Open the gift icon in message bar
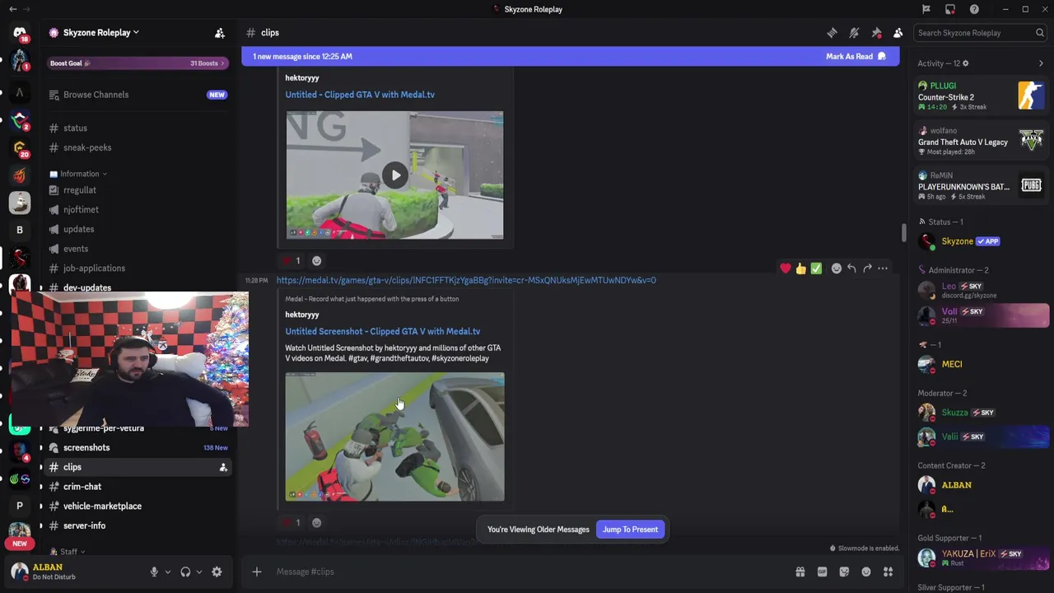Screen dimensions: 1054x593 800,572
